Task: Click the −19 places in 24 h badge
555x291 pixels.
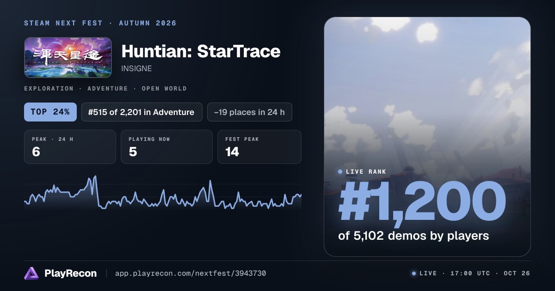Action: coord(249,112)
